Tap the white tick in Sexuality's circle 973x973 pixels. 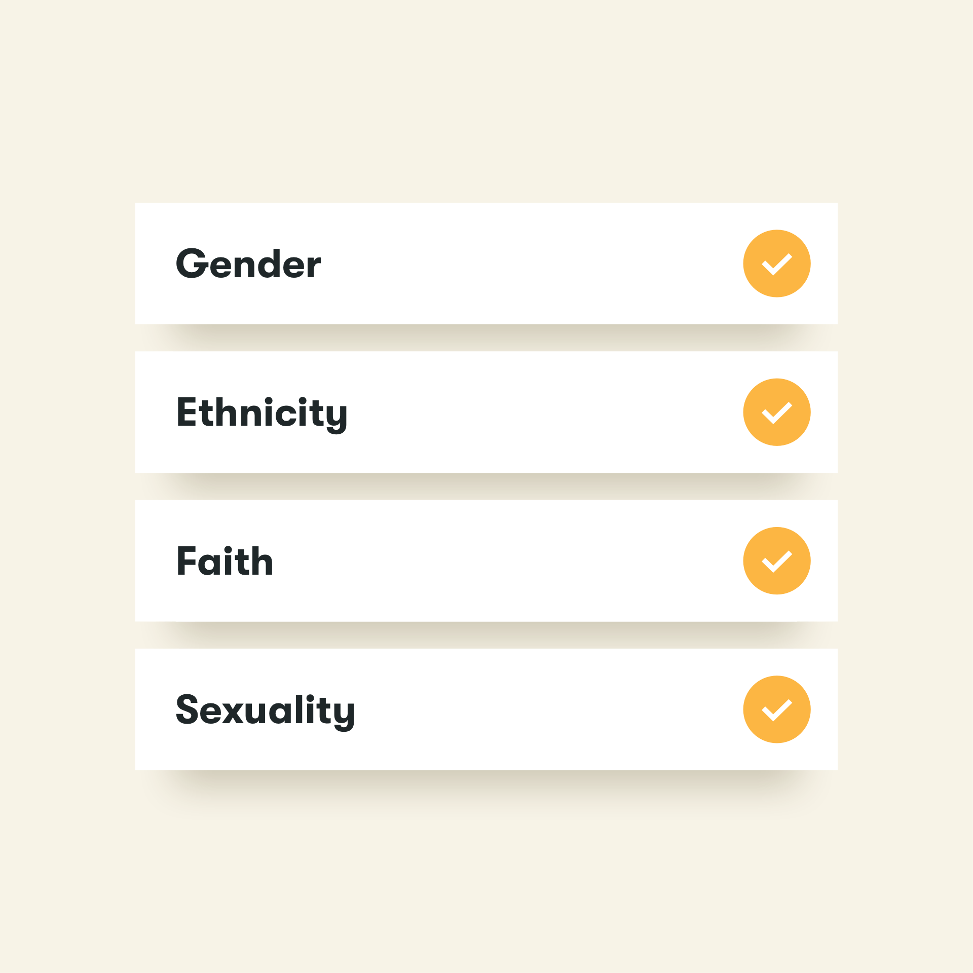tap(776, 710)
